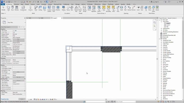184x103 pixels.
Task: Select the Wall tool
Action: (x=8, y=8)
